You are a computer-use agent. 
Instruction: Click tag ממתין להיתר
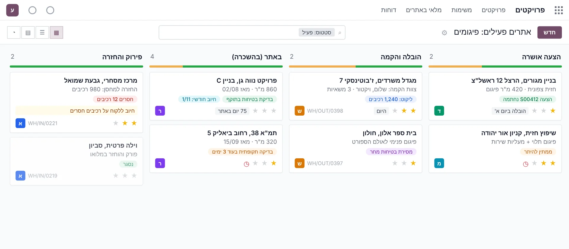click(538, 152)
